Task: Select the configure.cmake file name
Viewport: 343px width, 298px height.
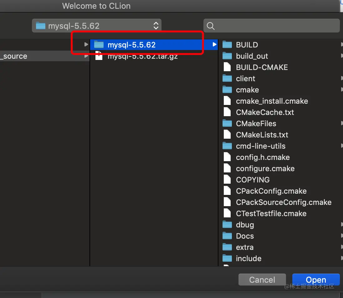Action: 265,169
